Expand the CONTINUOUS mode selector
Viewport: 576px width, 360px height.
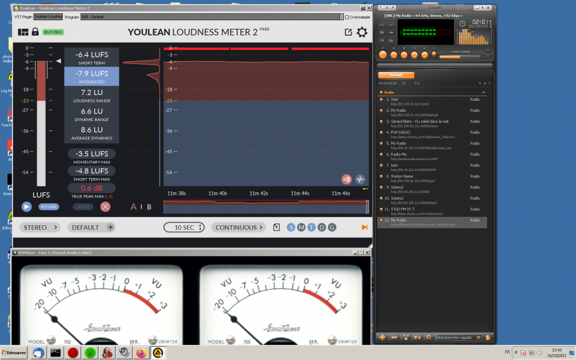239,228
